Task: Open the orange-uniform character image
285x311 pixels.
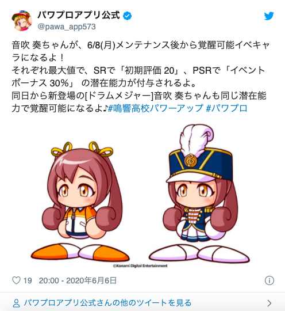Action: click(80, 202)
